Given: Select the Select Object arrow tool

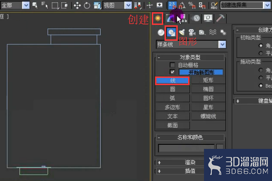Looking at the screenshot, I should click(x=35, y=5).
